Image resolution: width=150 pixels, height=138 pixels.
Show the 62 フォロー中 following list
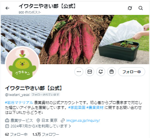[16, 134]
